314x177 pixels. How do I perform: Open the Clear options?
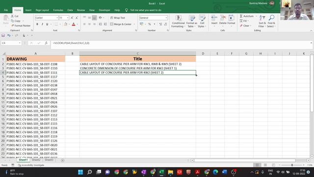point(245,26)
